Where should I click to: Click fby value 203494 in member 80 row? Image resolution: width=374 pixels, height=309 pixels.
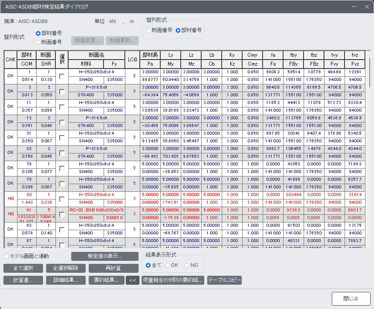click(294, 195)
